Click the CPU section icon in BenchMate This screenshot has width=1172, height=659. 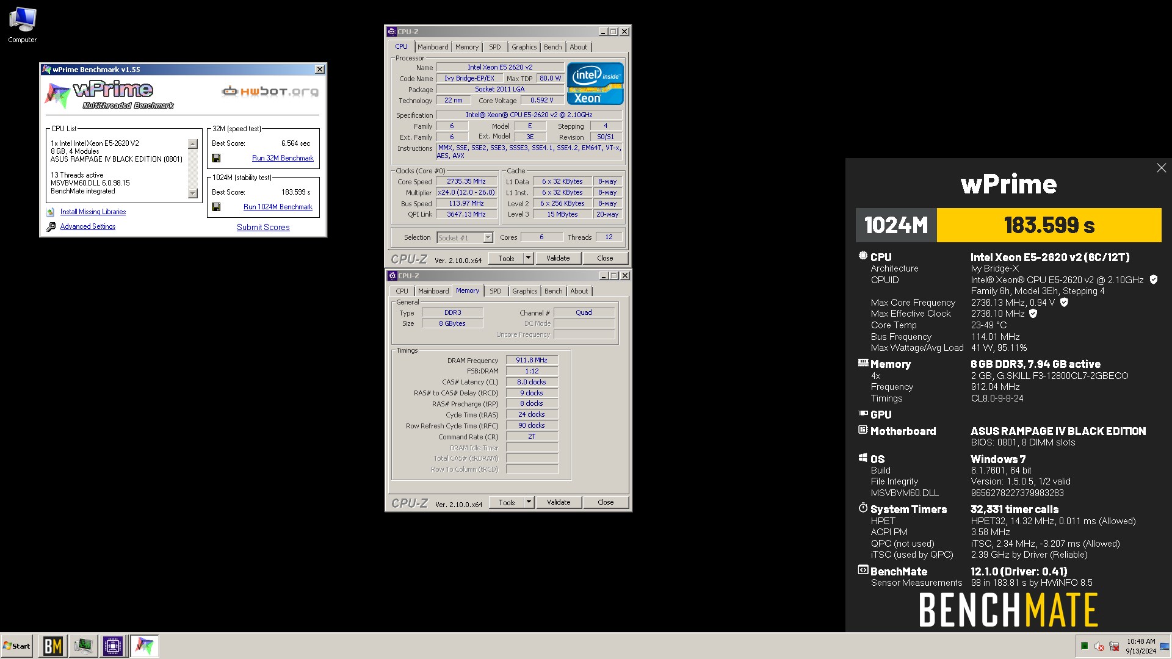[863, 256]
